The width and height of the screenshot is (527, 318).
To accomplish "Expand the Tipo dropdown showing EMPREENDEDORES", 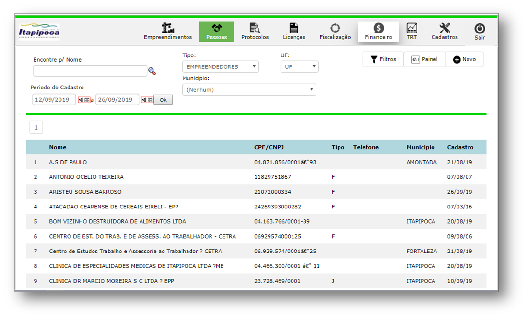I will [220, 67].
